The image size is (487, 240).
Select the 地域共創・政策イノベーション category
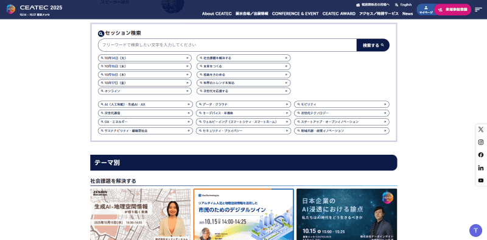tap(342, 131)
